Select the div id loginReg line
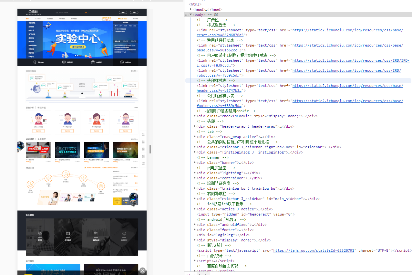This screenshot has width=412, height=275. [x=223, y=235]
